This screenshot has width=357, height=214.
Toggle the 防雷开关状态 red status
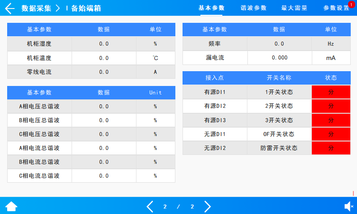pyautogui.click(x=331, y=148)
